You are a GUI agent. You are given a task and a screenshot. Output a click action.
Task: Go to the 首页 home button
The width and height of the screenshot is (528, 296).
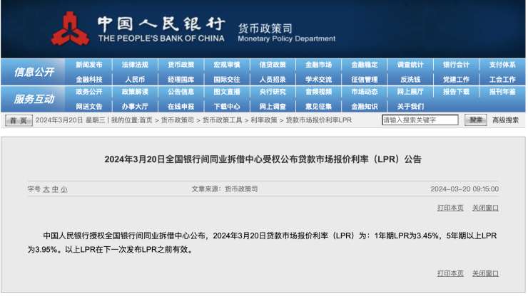tap(19, 120)
